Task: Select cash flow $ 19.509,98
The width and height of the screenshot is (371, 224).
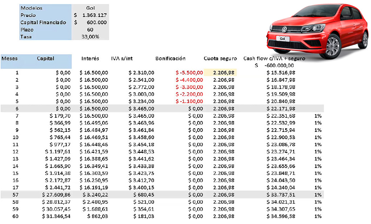Action: (281, 94)
